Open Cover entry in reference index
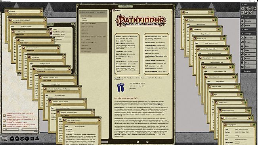The image size is (258, 145). [84, 19]
